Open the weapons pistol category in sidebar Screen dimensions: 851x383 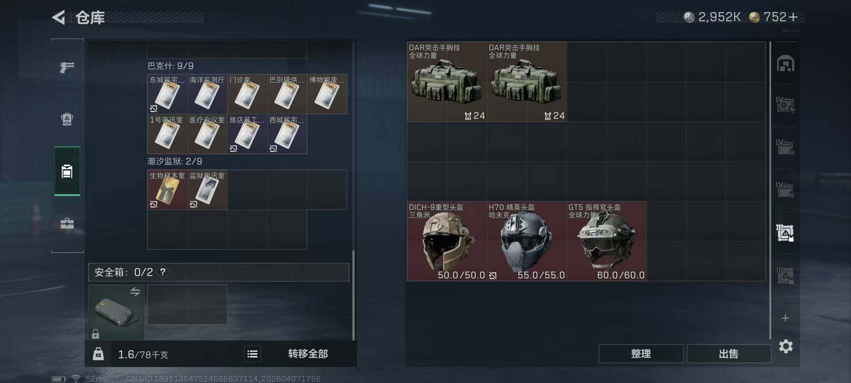[67, 67]
